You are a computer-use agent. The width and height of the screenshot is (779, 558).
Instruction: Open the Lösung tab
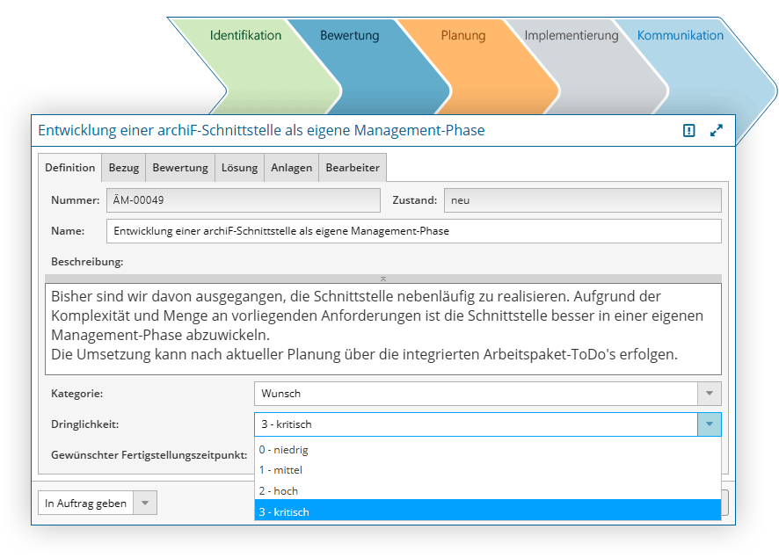239,168
